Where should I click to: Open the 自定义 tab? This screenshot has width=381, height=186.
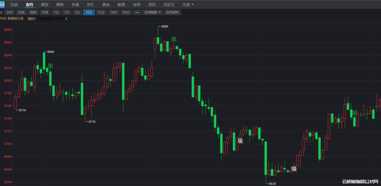tap(169, 5)
